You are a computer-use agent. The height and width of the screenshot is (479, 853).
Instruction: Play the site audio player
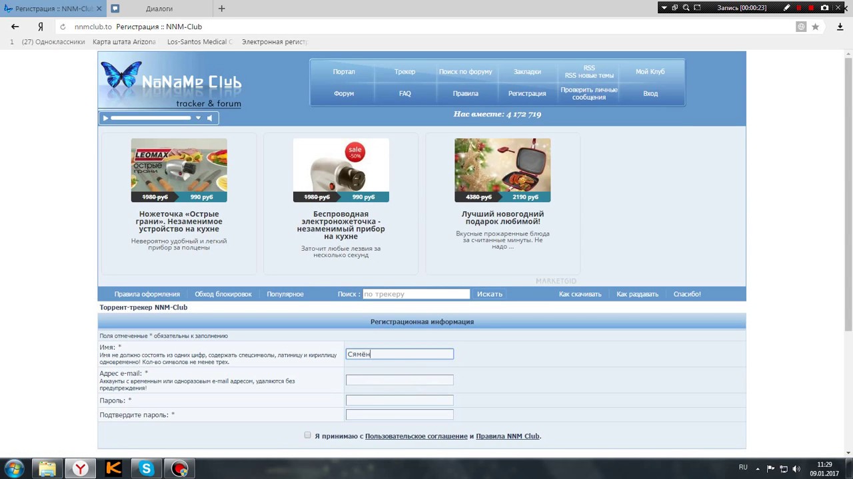105,118
